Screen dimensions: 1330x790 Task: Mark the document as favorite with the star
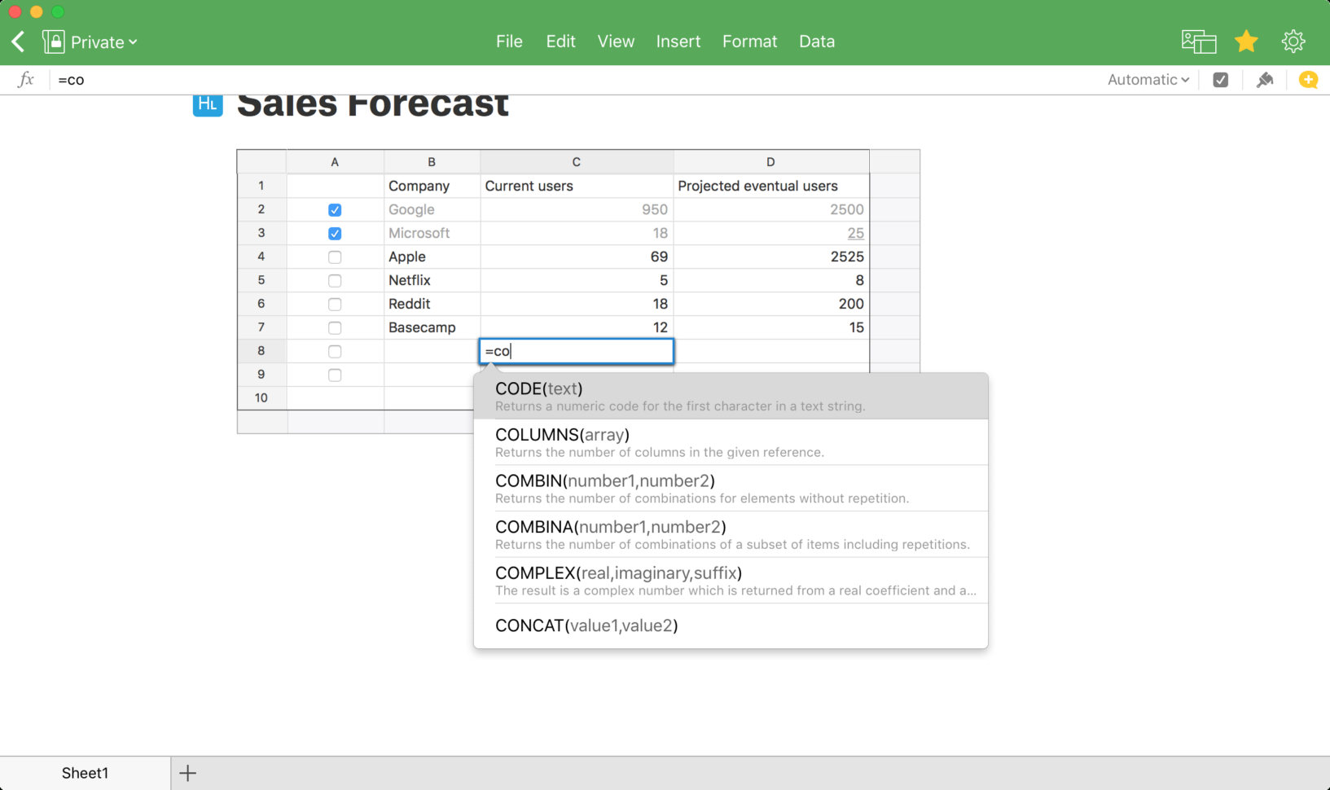click(x=1246, y=41)
